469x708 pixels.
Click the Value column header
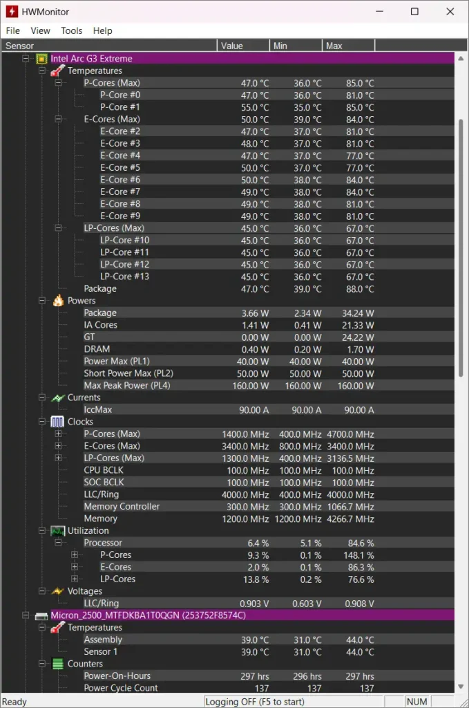[x=244, y=46]
